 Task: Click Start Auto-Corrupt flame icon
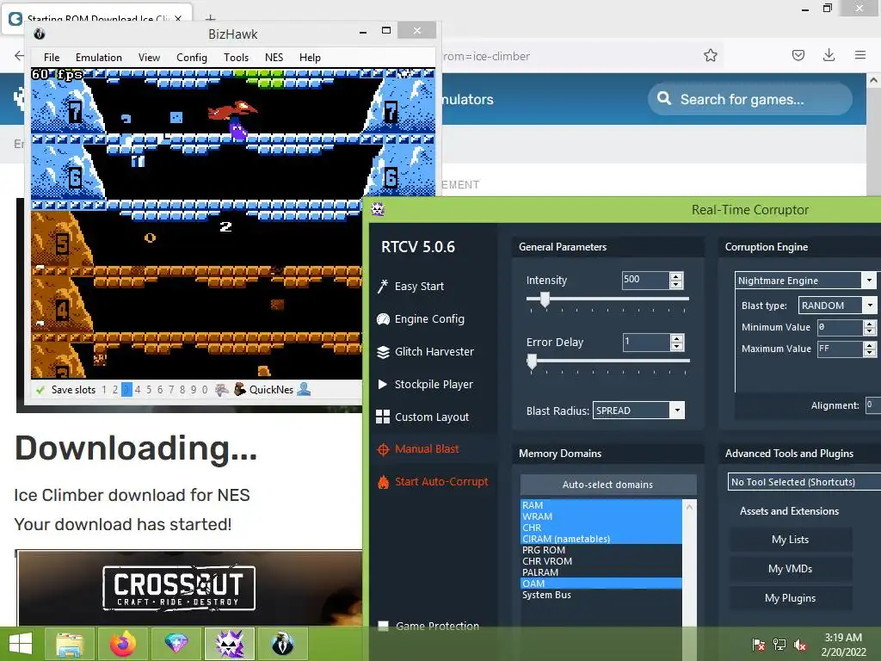pos(383,482)
